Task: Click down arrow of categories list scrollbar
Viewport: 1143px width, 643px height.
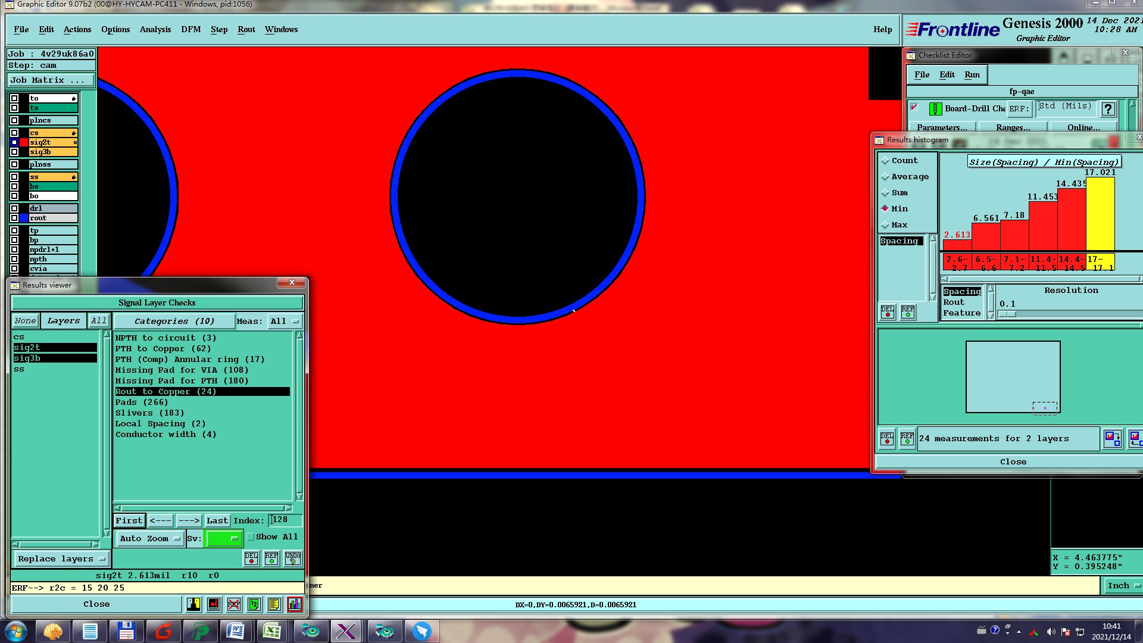Action: tap(299, 497)
